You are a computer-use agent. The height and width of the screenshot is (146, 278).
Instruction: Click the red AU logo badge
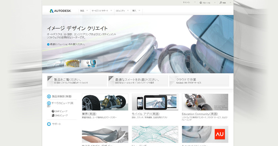pos(220,134)
